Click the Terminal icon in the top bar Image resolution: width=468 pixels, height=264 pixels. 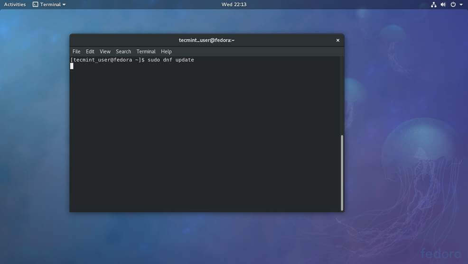[35, 4]
